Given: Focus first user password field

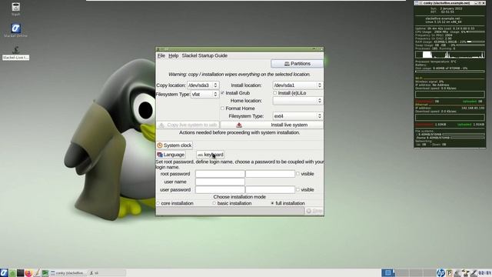Looking at the screenshot, I should [220, 190].
